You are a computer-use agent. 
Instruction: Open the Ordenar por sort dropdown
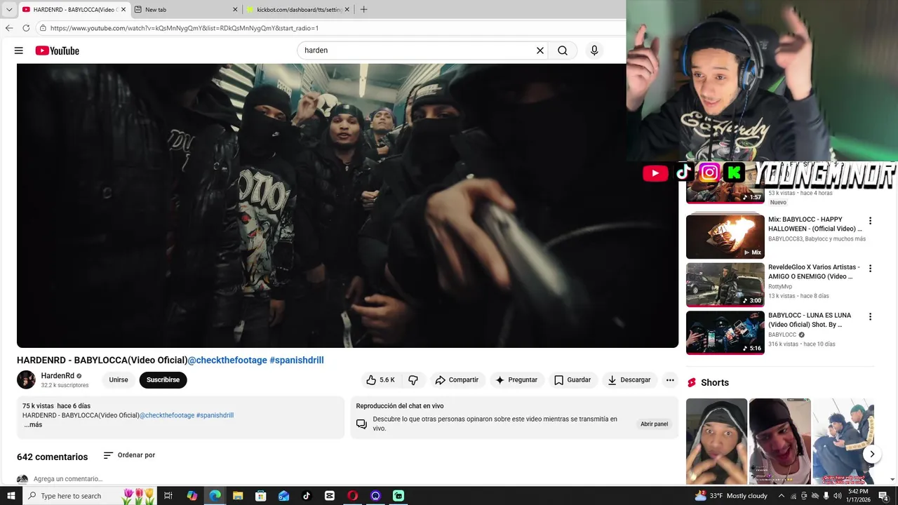click(x=129, y=455)
